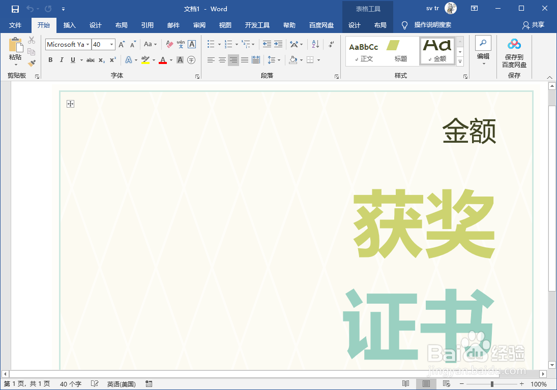
Task: Click the Copy icon in the clipboard group
Action: point(32,52)
